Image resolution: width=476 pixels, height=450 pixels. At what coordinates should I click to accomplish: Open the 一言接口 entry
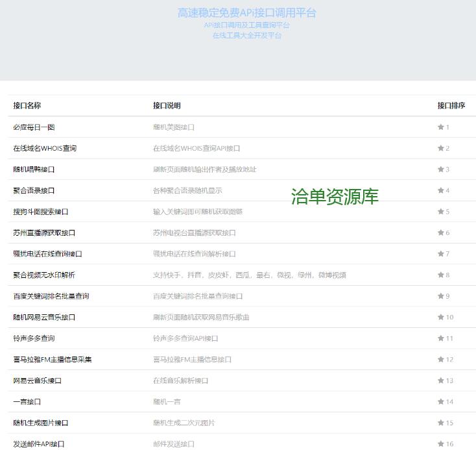pos(27,402)
